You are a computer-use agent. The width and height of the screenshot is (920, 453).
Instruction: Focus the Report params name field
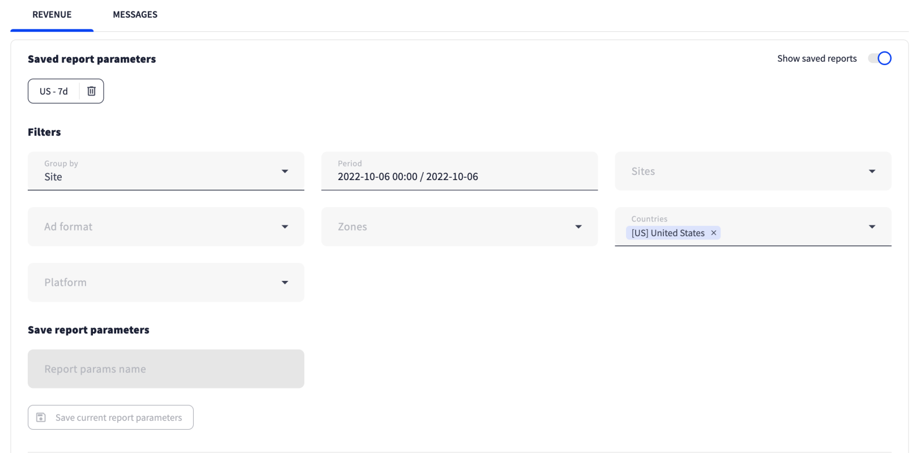(166, 369)
